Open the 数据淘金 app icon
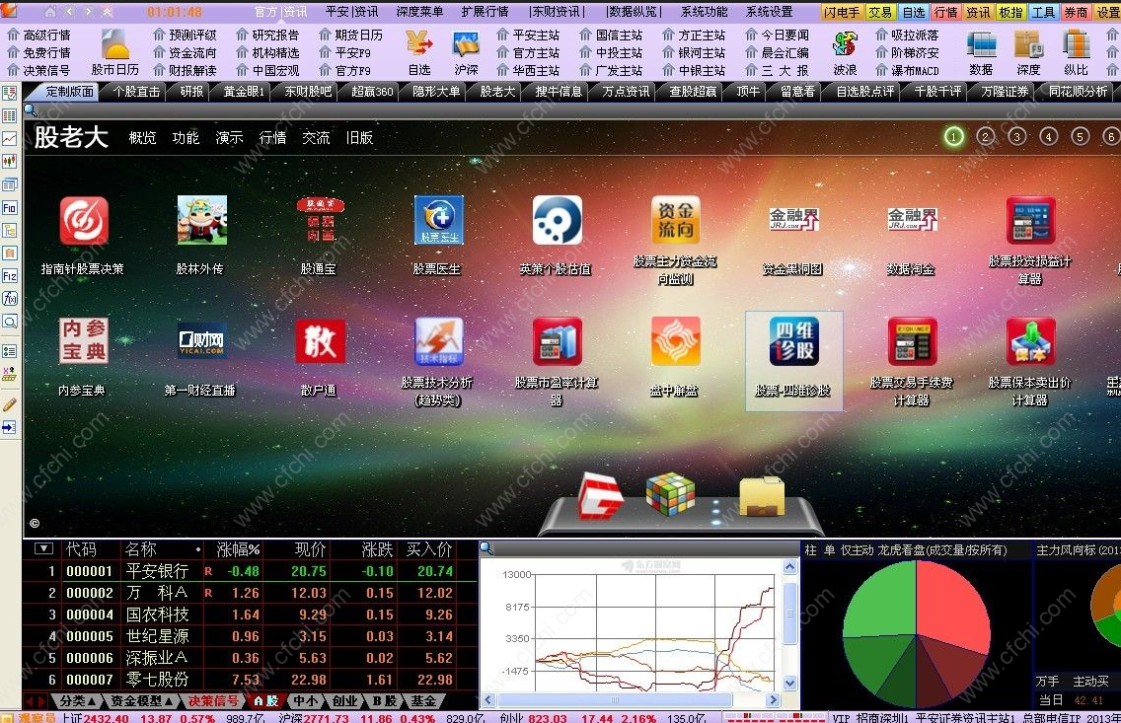This screenshot has height=723, width=1121. point(912,220)
